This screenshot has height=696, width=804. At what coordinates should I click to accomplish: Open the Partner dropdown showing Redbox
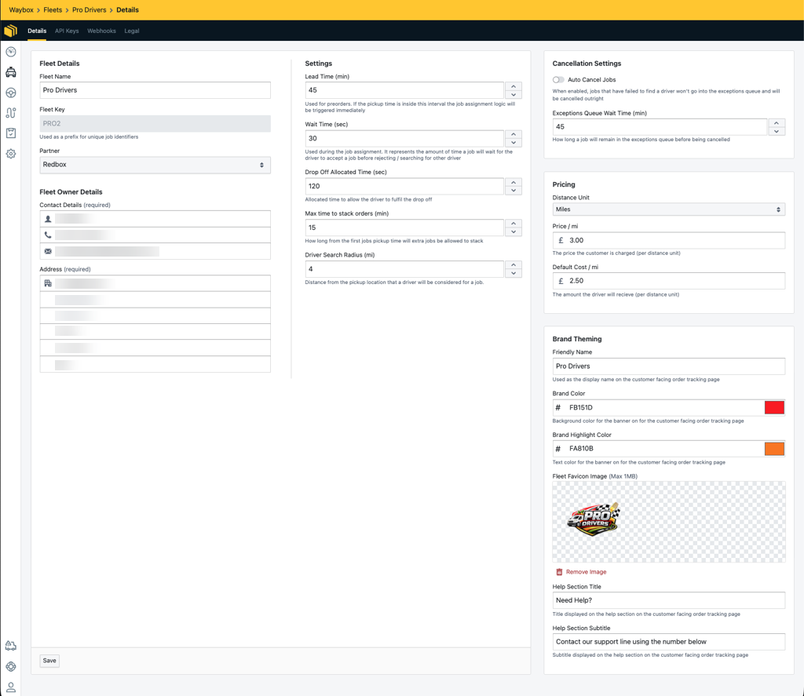pyautogui.click(x=155, y=165)
